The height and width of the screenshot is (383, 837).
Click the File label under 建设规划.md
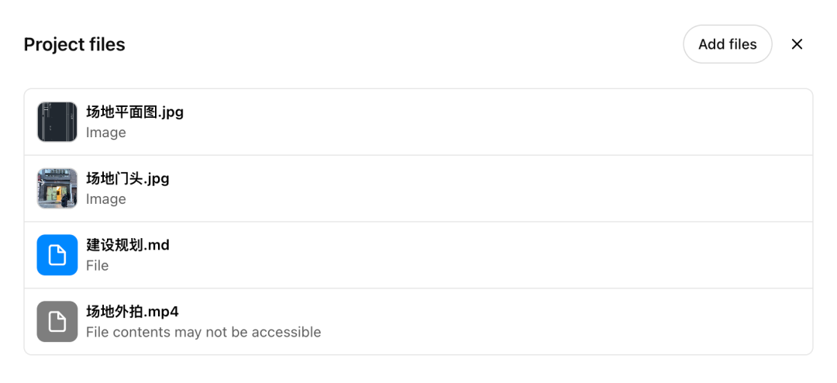pos(98,266)
